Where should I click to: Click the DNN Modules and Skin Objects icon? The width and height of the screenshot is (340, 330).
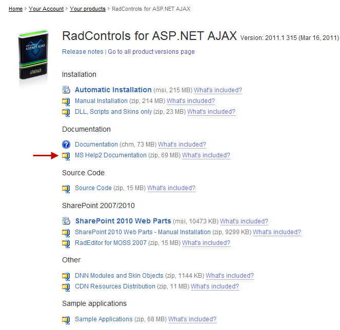(x=66, y=276)
